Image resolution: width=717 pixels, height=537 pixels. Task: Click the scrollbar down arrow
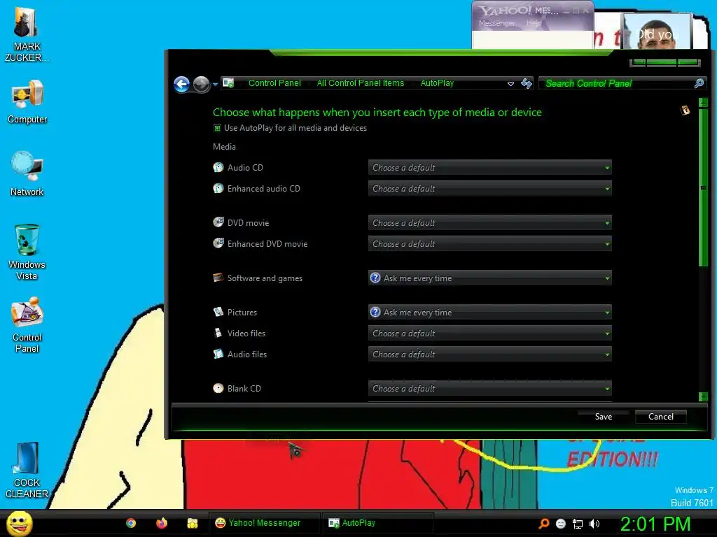coord(703,396)
